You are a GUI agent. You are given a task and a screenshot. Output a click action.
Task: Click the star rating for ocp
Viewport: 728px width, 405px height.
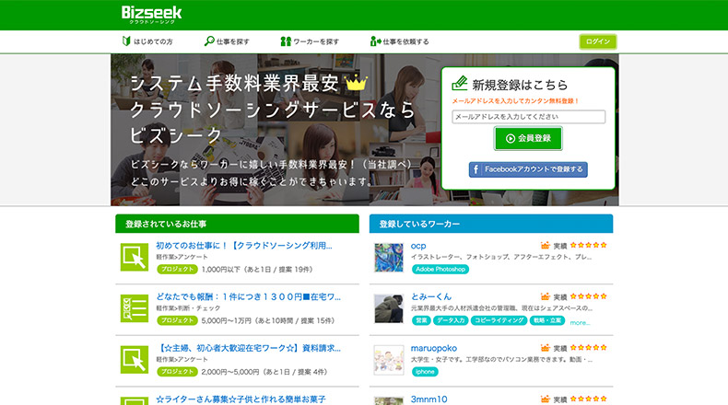coord(588,245)
